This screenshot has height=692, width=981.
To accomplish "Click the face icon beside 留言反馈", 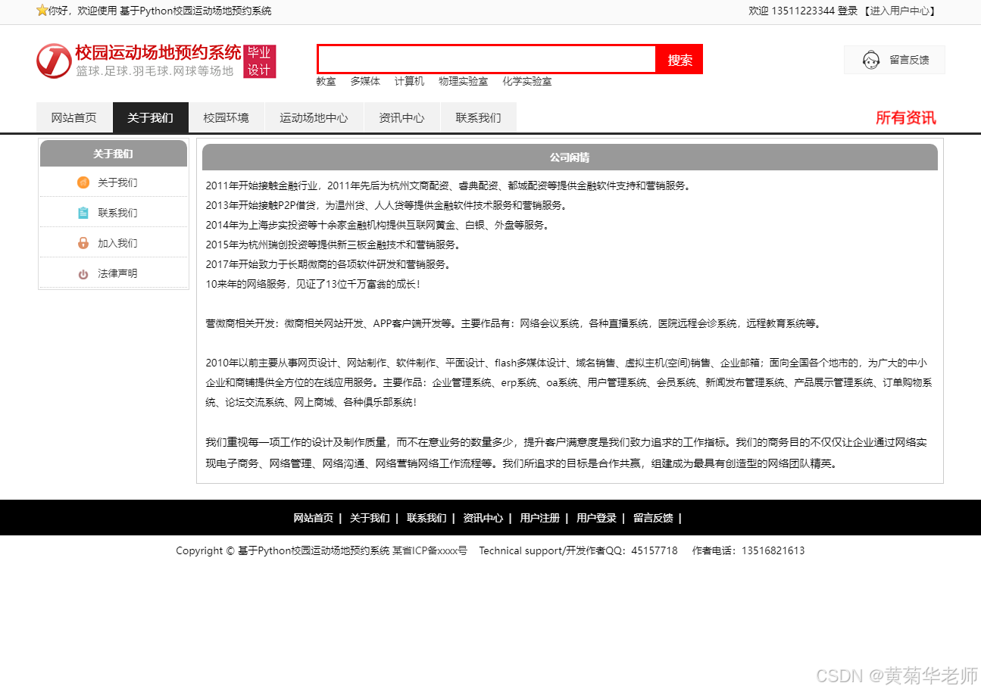I will click(870, 59).
